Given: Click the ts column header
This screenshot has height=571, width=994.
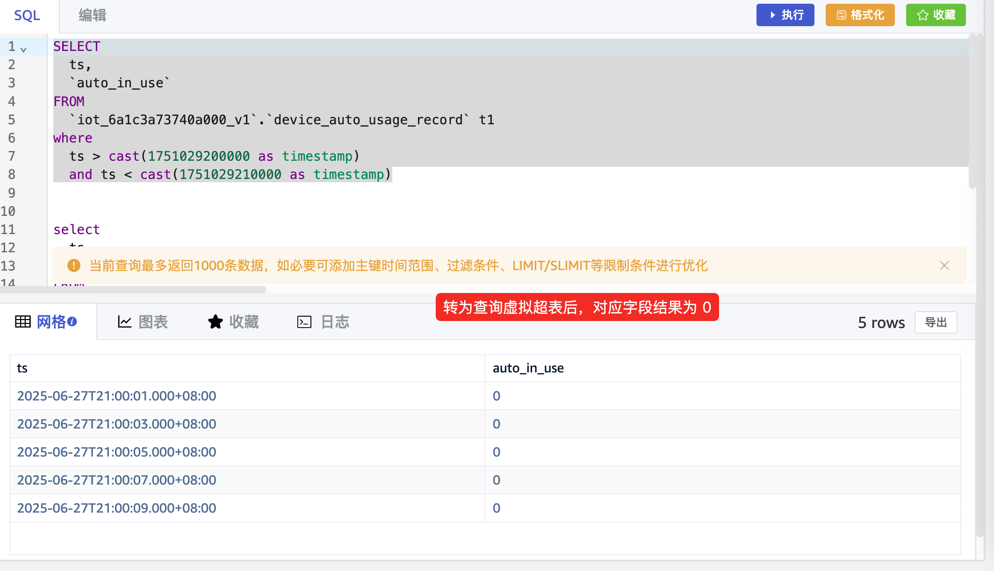Looking at the screenshot, I should coord(22,368).
